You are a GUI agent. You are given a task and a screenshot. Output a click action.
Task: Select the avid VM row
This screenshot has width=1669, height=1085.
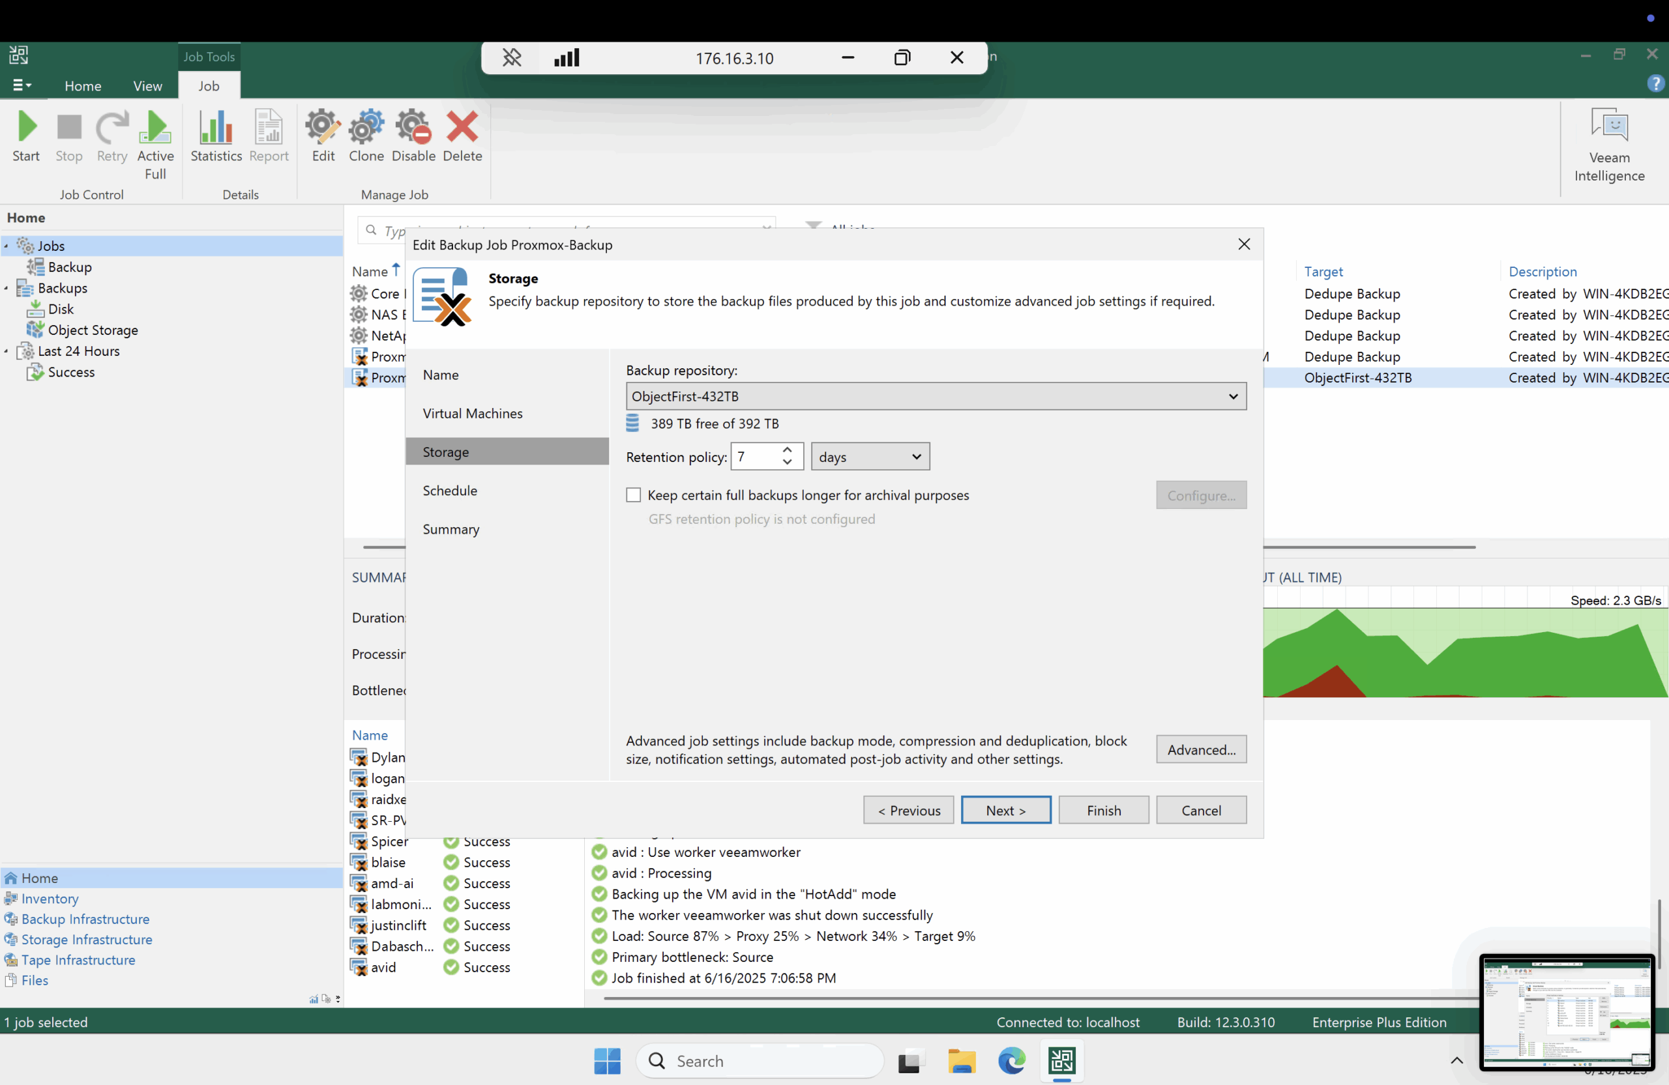tap(465, 967)
